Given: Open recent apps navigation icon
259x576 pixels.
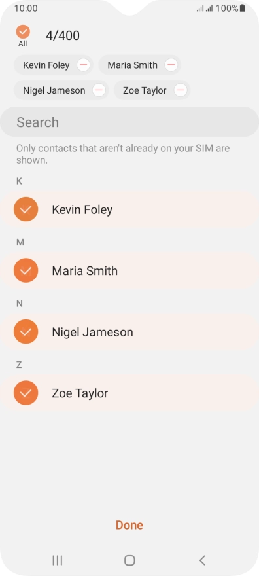Looking at the screenshot, I should (58, 560).
